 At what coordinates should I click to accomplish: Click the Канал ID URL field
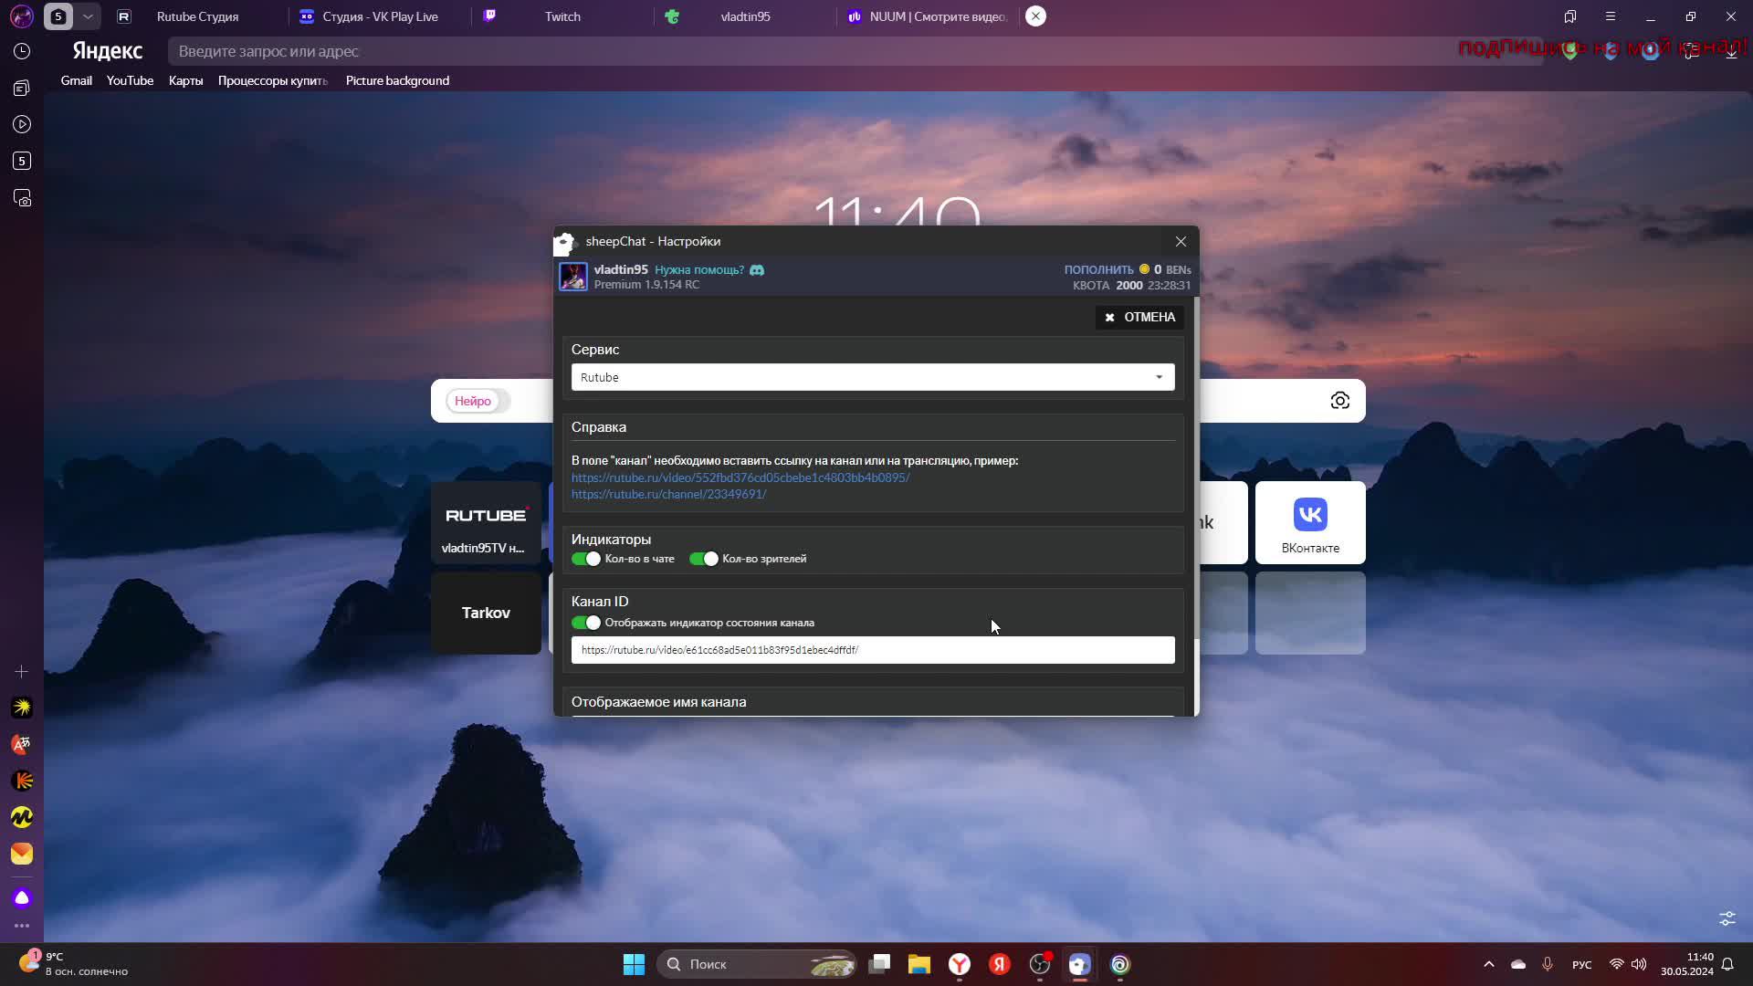click(872, 650)
